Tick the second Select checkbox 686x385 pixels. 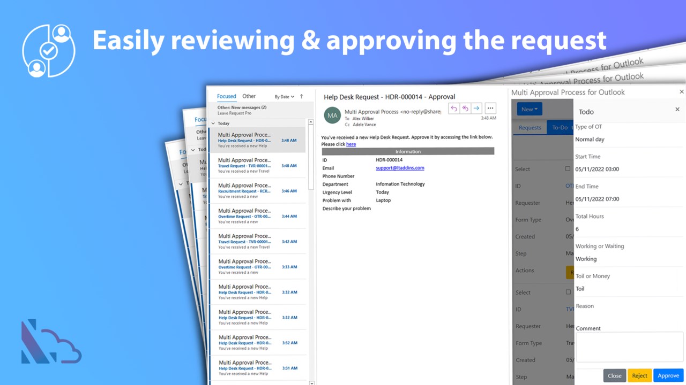[x=568, y=292]
